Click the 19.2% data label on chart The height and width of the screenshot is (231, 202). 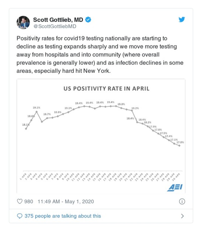click(x=135, y=108)
